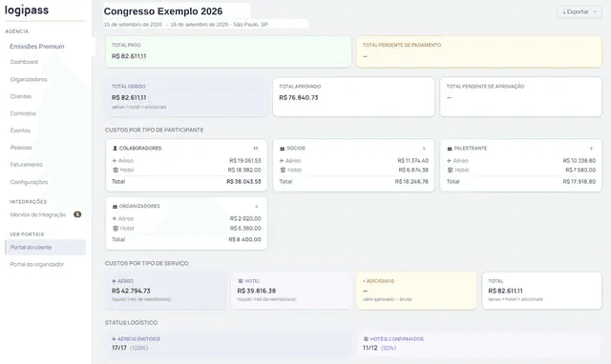The image size is (611, 364).
Task: Click Colaboradores total R$ 38.043,53
Action: pyautogui.click(x=244, y=182)
